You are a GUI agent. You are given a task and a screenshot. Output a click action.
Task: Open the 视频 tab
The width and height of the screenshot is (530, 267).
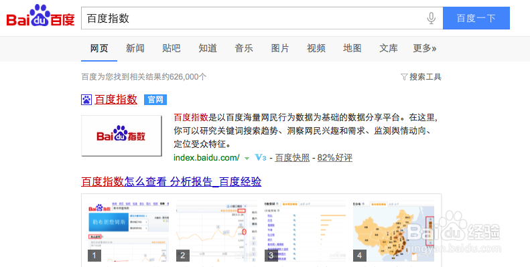[316, 48]
